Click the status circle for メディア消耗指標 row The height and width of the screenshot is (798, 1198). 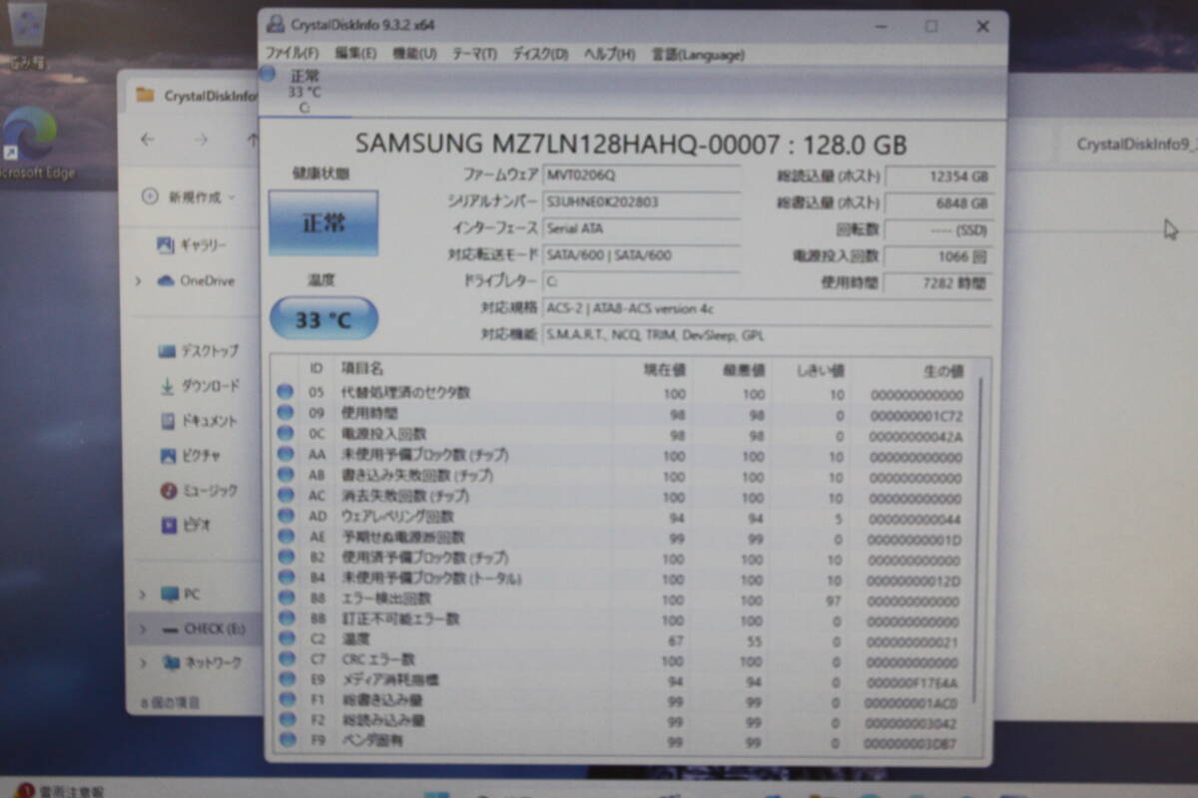coord(288,680)
